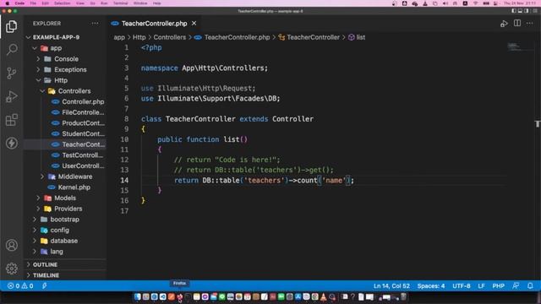Open the Search view in activity bar
This screenshot has height=304, width=541.
pos(11,50)
